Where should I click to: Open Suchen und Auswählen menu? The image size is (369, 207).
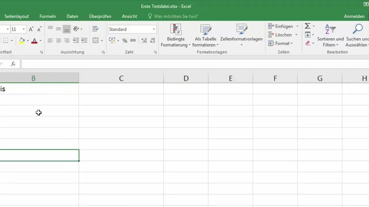(x=357, y=35)
